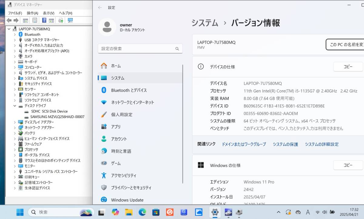Open ネットワークとインターネット settings

140,102
